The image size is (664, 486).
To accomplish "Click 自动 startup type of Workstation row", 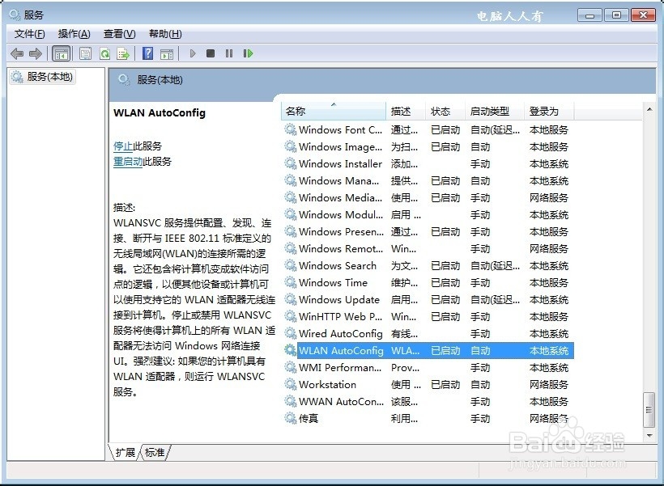I will tap(480, 384).
